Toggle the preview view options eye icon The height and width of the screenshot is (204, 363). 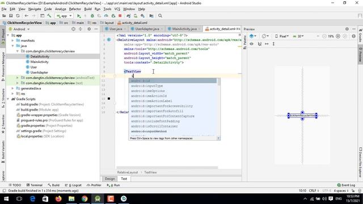pos(252,44)
